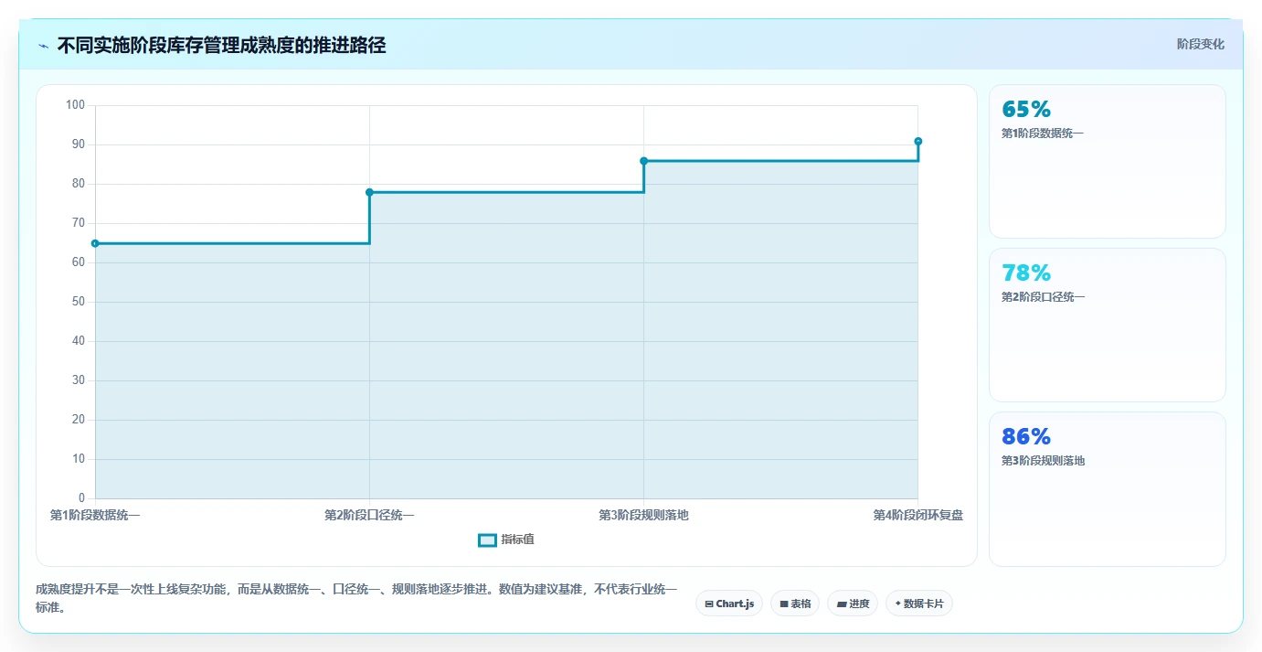This screenshot has width=1262, height=652.
Task: Click the 数据卡片 tag button
Action: click(919, 604)
